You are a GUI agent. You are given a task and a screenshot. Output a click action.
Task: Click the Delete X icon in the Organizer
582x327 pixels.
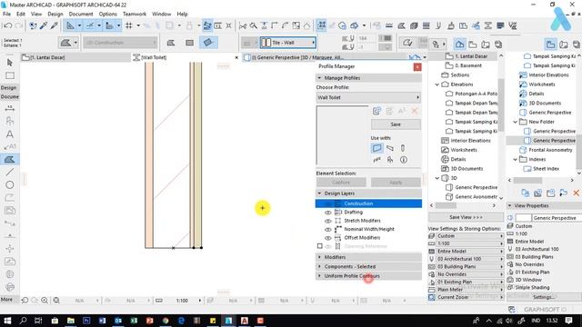[x=576, y=193]
